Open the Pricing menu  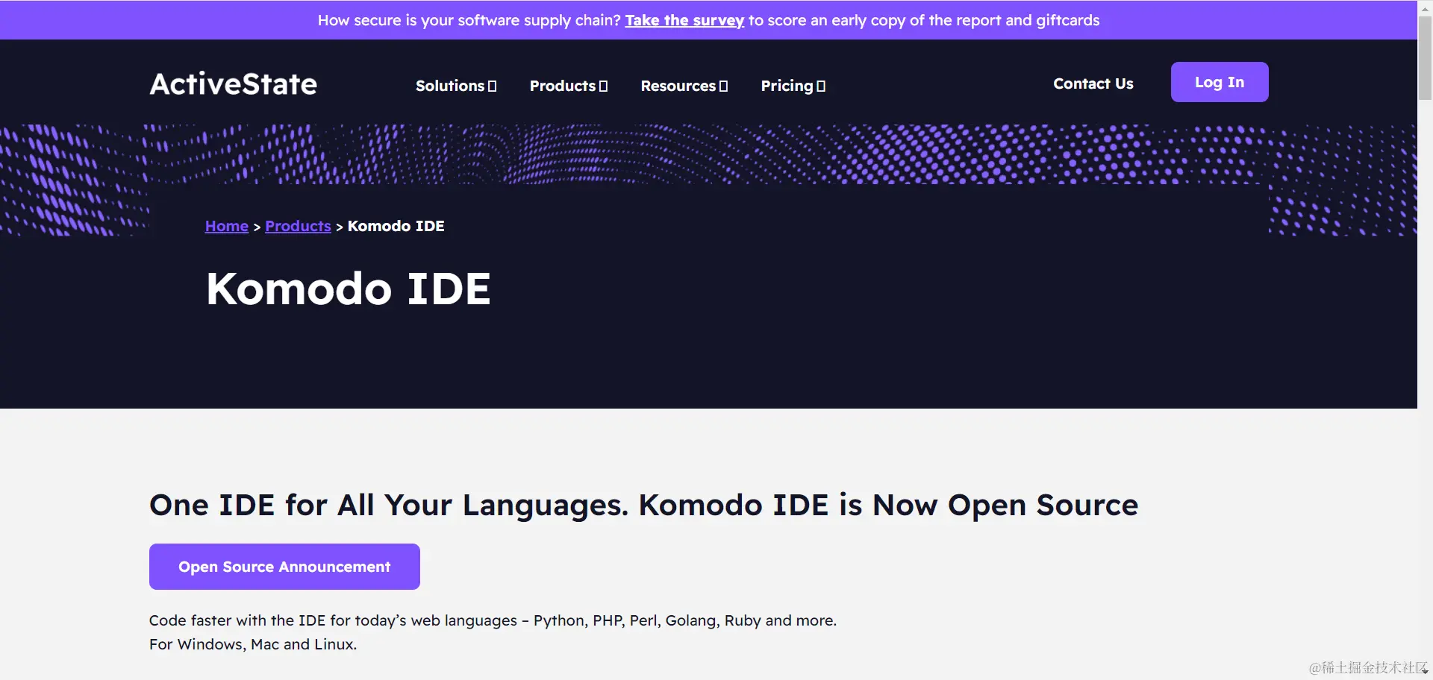pos(793,86)
